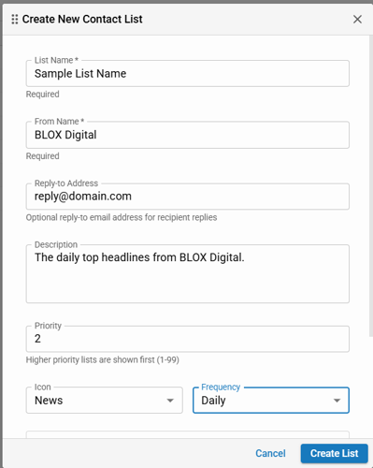Viewport: 373px width, 468px height.
Task: Close the Create New Contact List dialog
Action: [357, 20]
